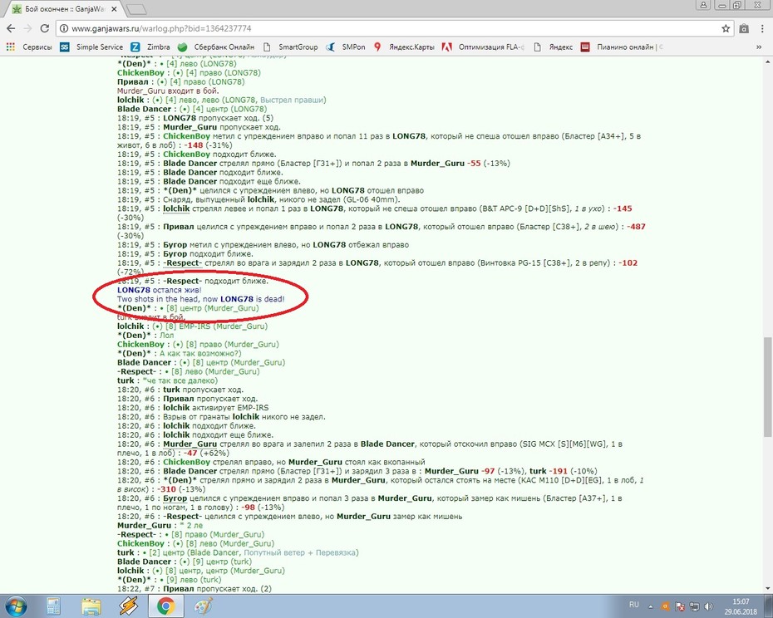Open the orange antivirus tray icon

[665, 606]
